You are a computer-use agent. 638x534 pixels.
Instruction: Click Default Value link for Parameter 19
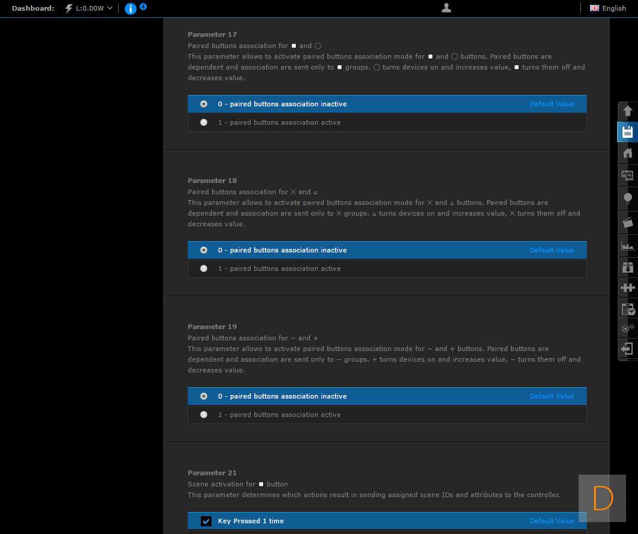[x=551, y=396]
